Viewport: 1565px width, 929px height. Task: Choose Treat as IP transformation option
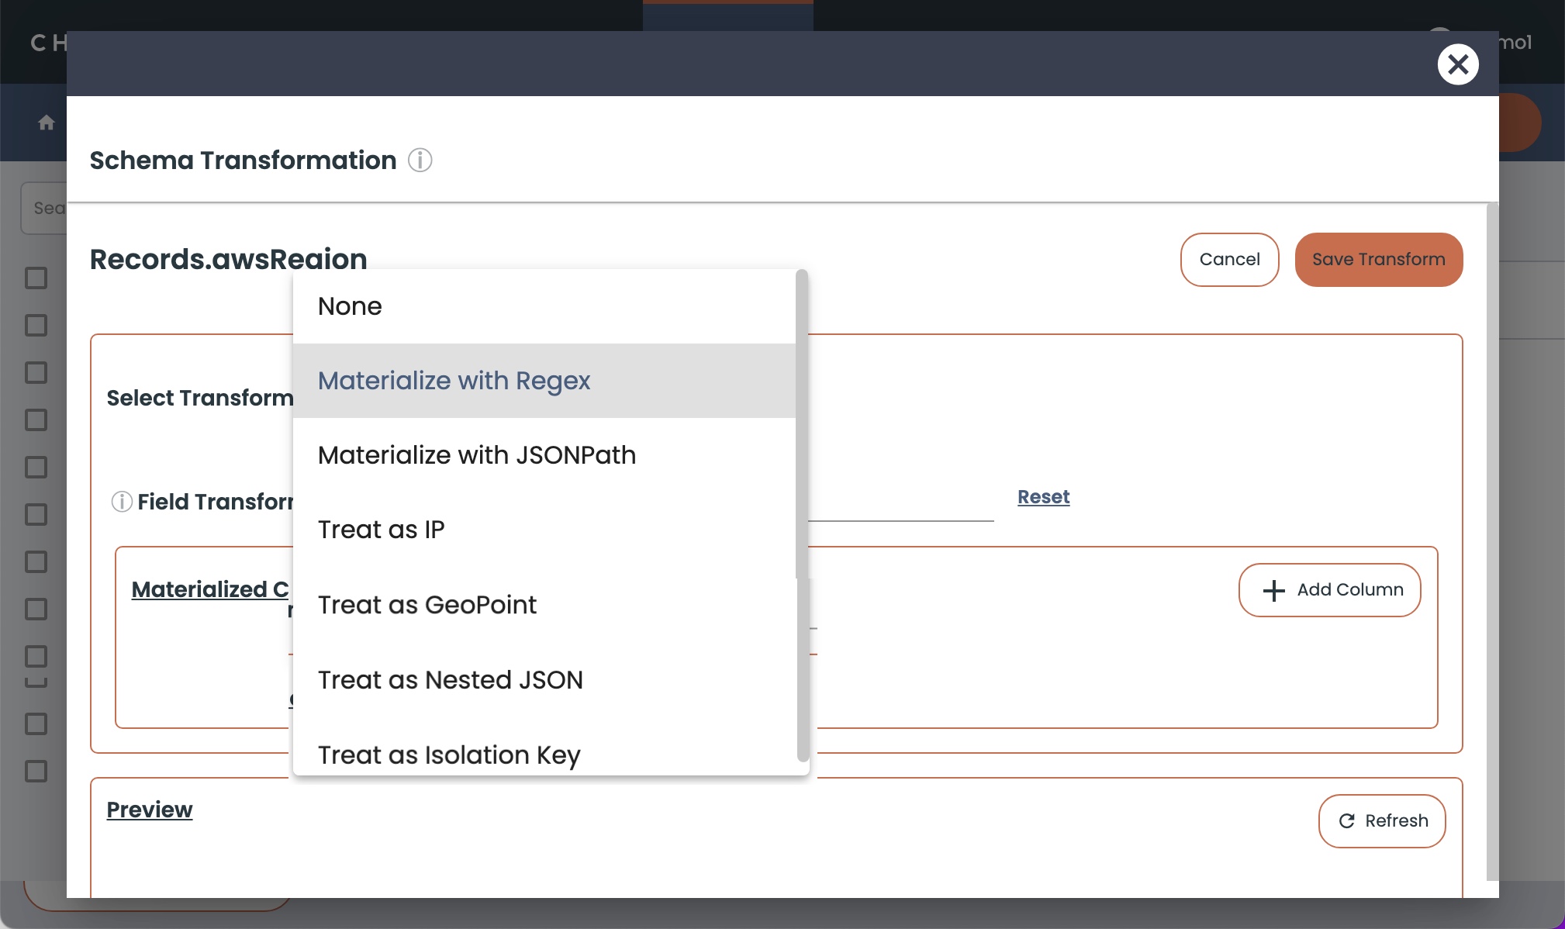381,530
